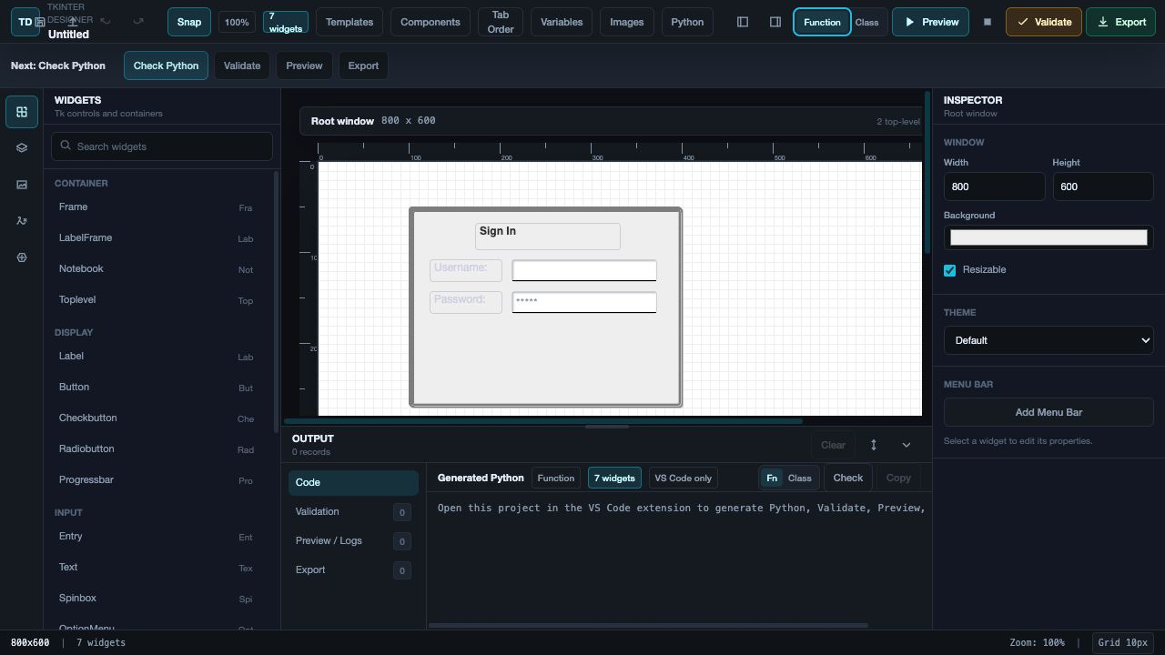Viewport: 1165px width, 655px height.
Task: Click the Copy code button
Action: 898,478
